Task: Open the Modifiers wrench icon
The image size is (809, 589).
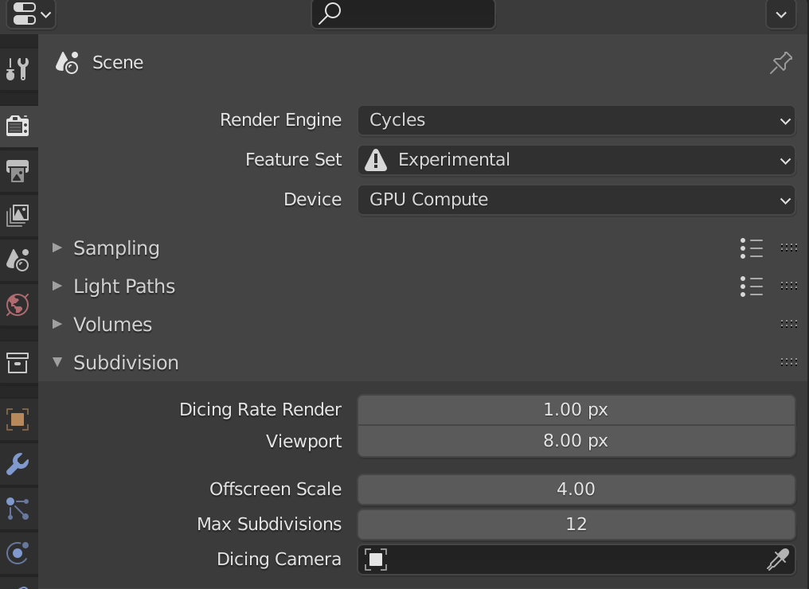Action: coord(18,464)
